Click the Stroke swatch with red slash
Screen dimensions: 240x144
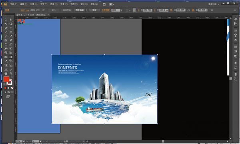point(10,83)
